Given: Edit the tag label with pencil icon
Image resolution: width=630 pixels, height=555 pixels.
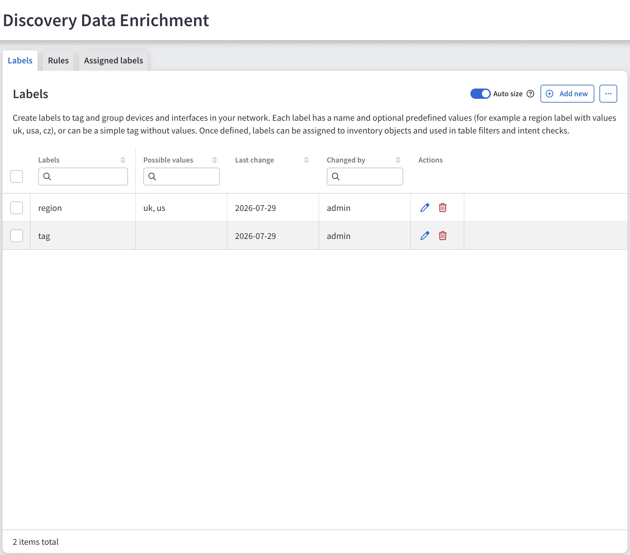Looking at the screenshot, I should [x=425, y=236].
